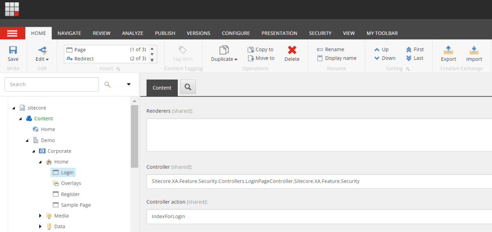Collapse the Corporate tree node
Viewport: 492px width, 232px height.
click(34, 151)
